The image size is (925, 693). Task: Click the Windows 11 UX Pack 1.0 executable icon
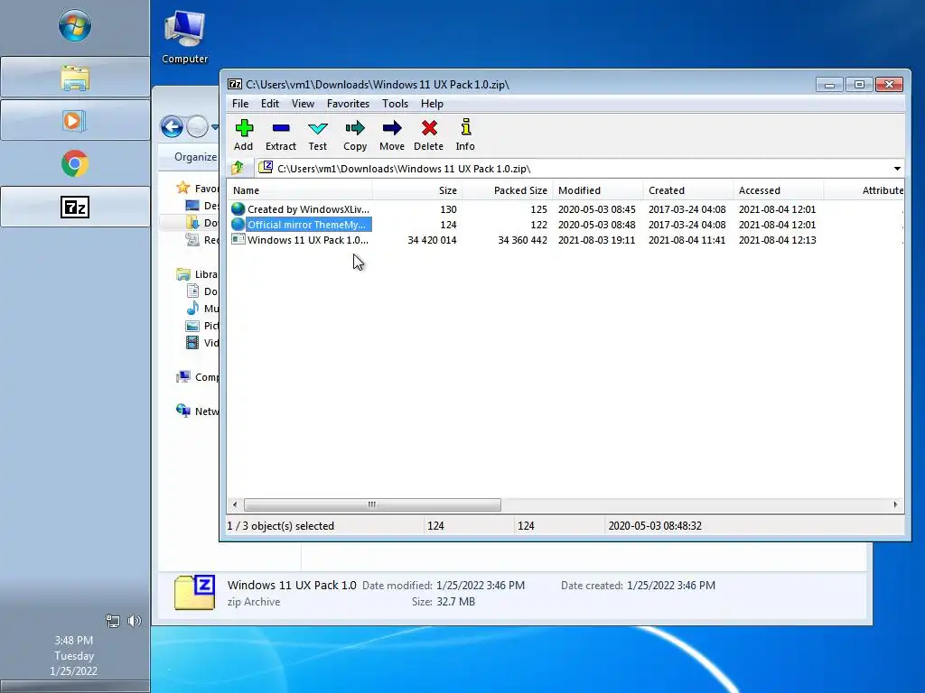238,239
